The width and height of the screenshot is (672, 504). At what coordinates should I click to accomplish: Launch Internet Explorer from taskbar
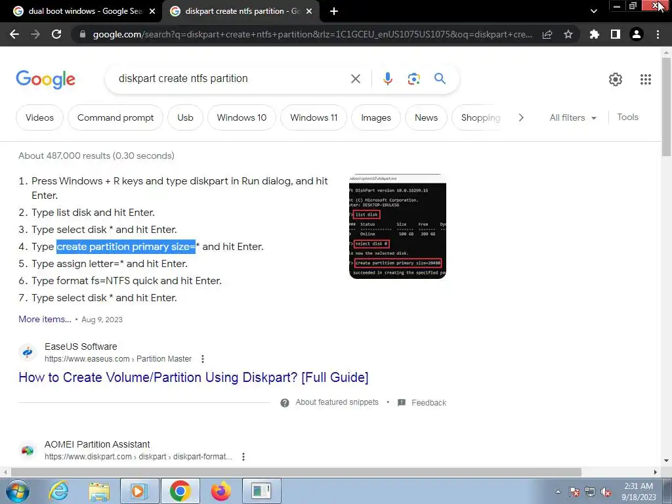[58, 491]
